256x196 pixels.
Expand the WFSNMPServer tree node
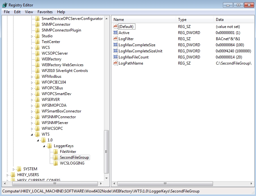click(x=32, y=123)
